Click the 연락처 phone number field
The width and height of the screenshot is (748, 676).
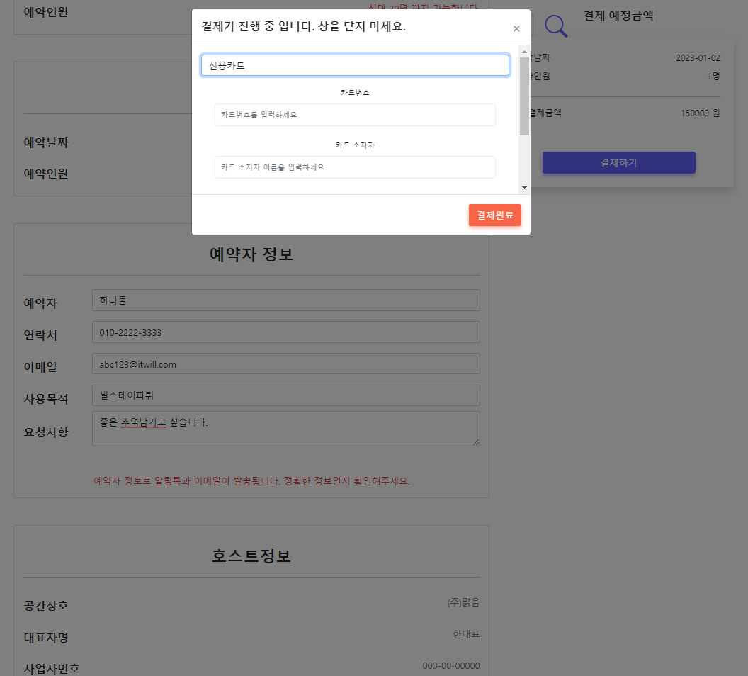click(285, 332)
